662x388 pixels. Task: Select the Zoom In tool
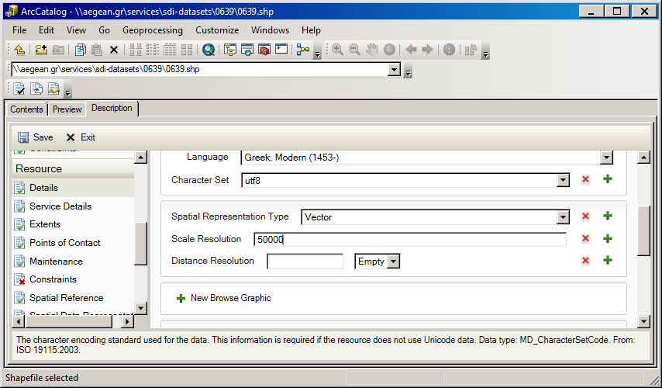click(337, 50)
